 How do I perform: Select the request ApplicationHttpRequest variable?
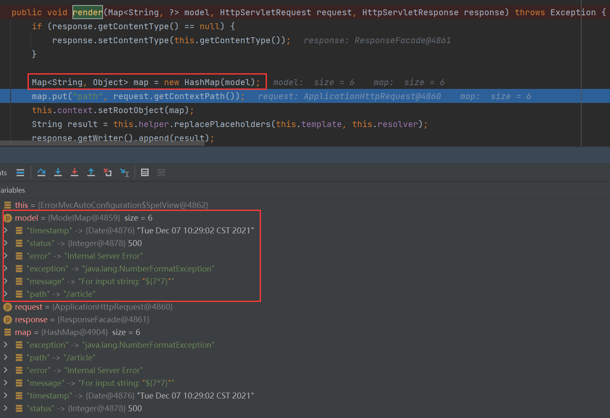28,307
